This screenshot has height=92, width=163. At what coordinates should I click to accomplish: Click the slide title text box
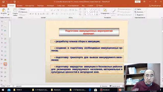click(x=89, y=32)
